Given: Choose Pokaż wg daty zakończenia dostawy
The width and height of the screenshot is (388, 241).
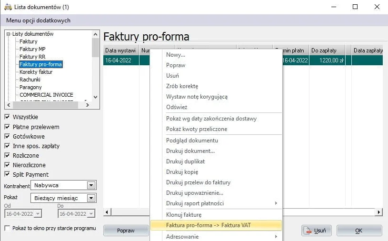Looking at the screenshot, I should (216, 119).
